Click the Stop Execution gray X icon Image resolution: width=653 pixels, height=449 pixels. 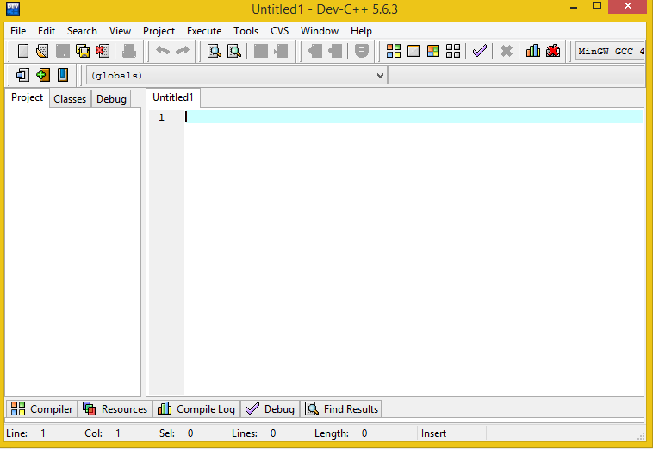[x=507, y=51]
